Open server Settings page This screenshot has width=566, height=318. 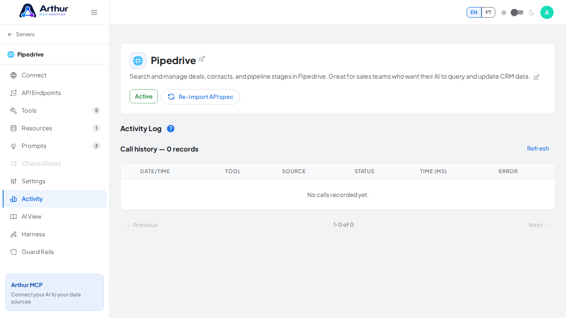[x=55, y=181]
